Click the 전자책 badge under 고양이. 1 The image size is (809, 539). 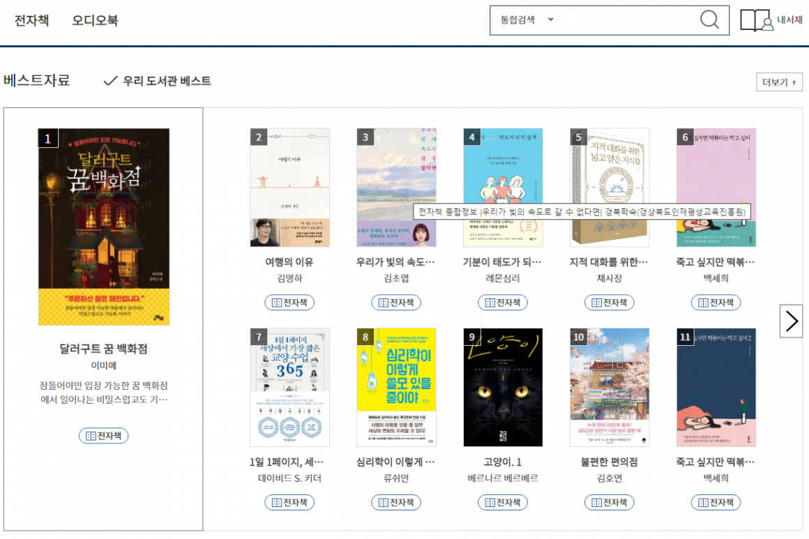[x=502, y=502]
